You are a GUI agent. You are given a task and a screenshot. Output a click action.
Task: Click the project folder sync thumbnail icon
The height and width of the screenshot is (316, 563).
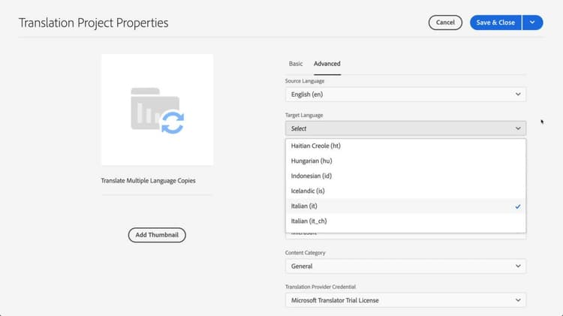[157, 110]
